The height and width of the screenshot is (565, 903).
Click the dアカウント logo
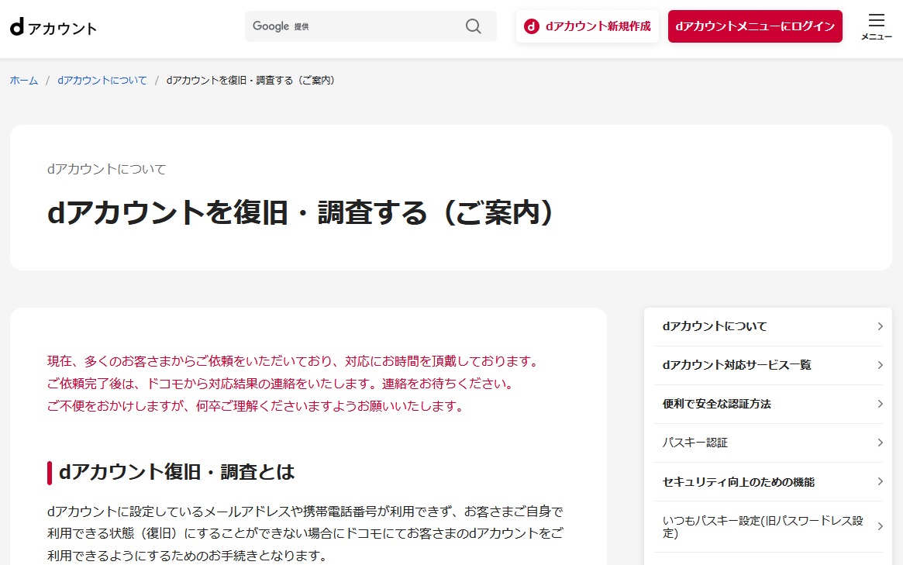[x=53, y=27]
